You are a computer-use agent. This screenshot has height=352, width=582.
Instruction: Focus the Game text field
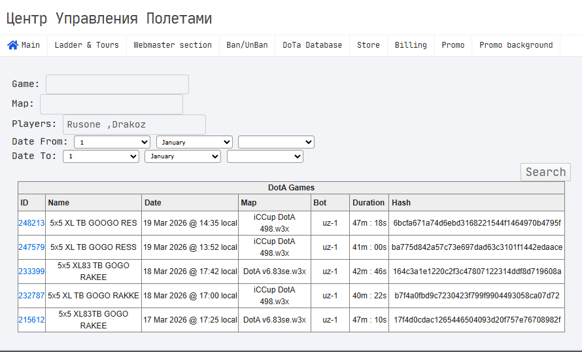coord(117,84)
